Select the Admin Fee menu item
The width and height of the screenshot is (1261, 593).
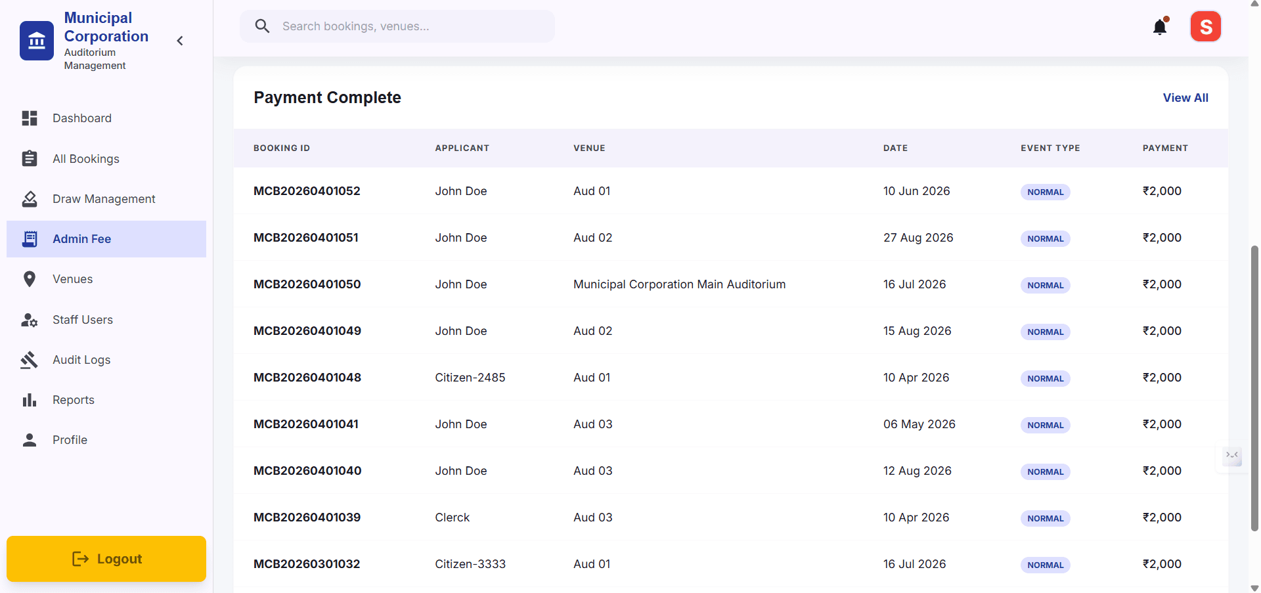tap(106, 239)
